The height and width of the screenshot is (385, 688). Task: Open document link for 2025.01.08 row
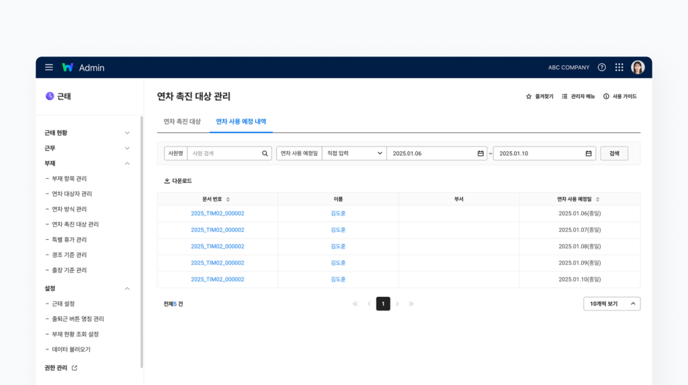(217, 247)
